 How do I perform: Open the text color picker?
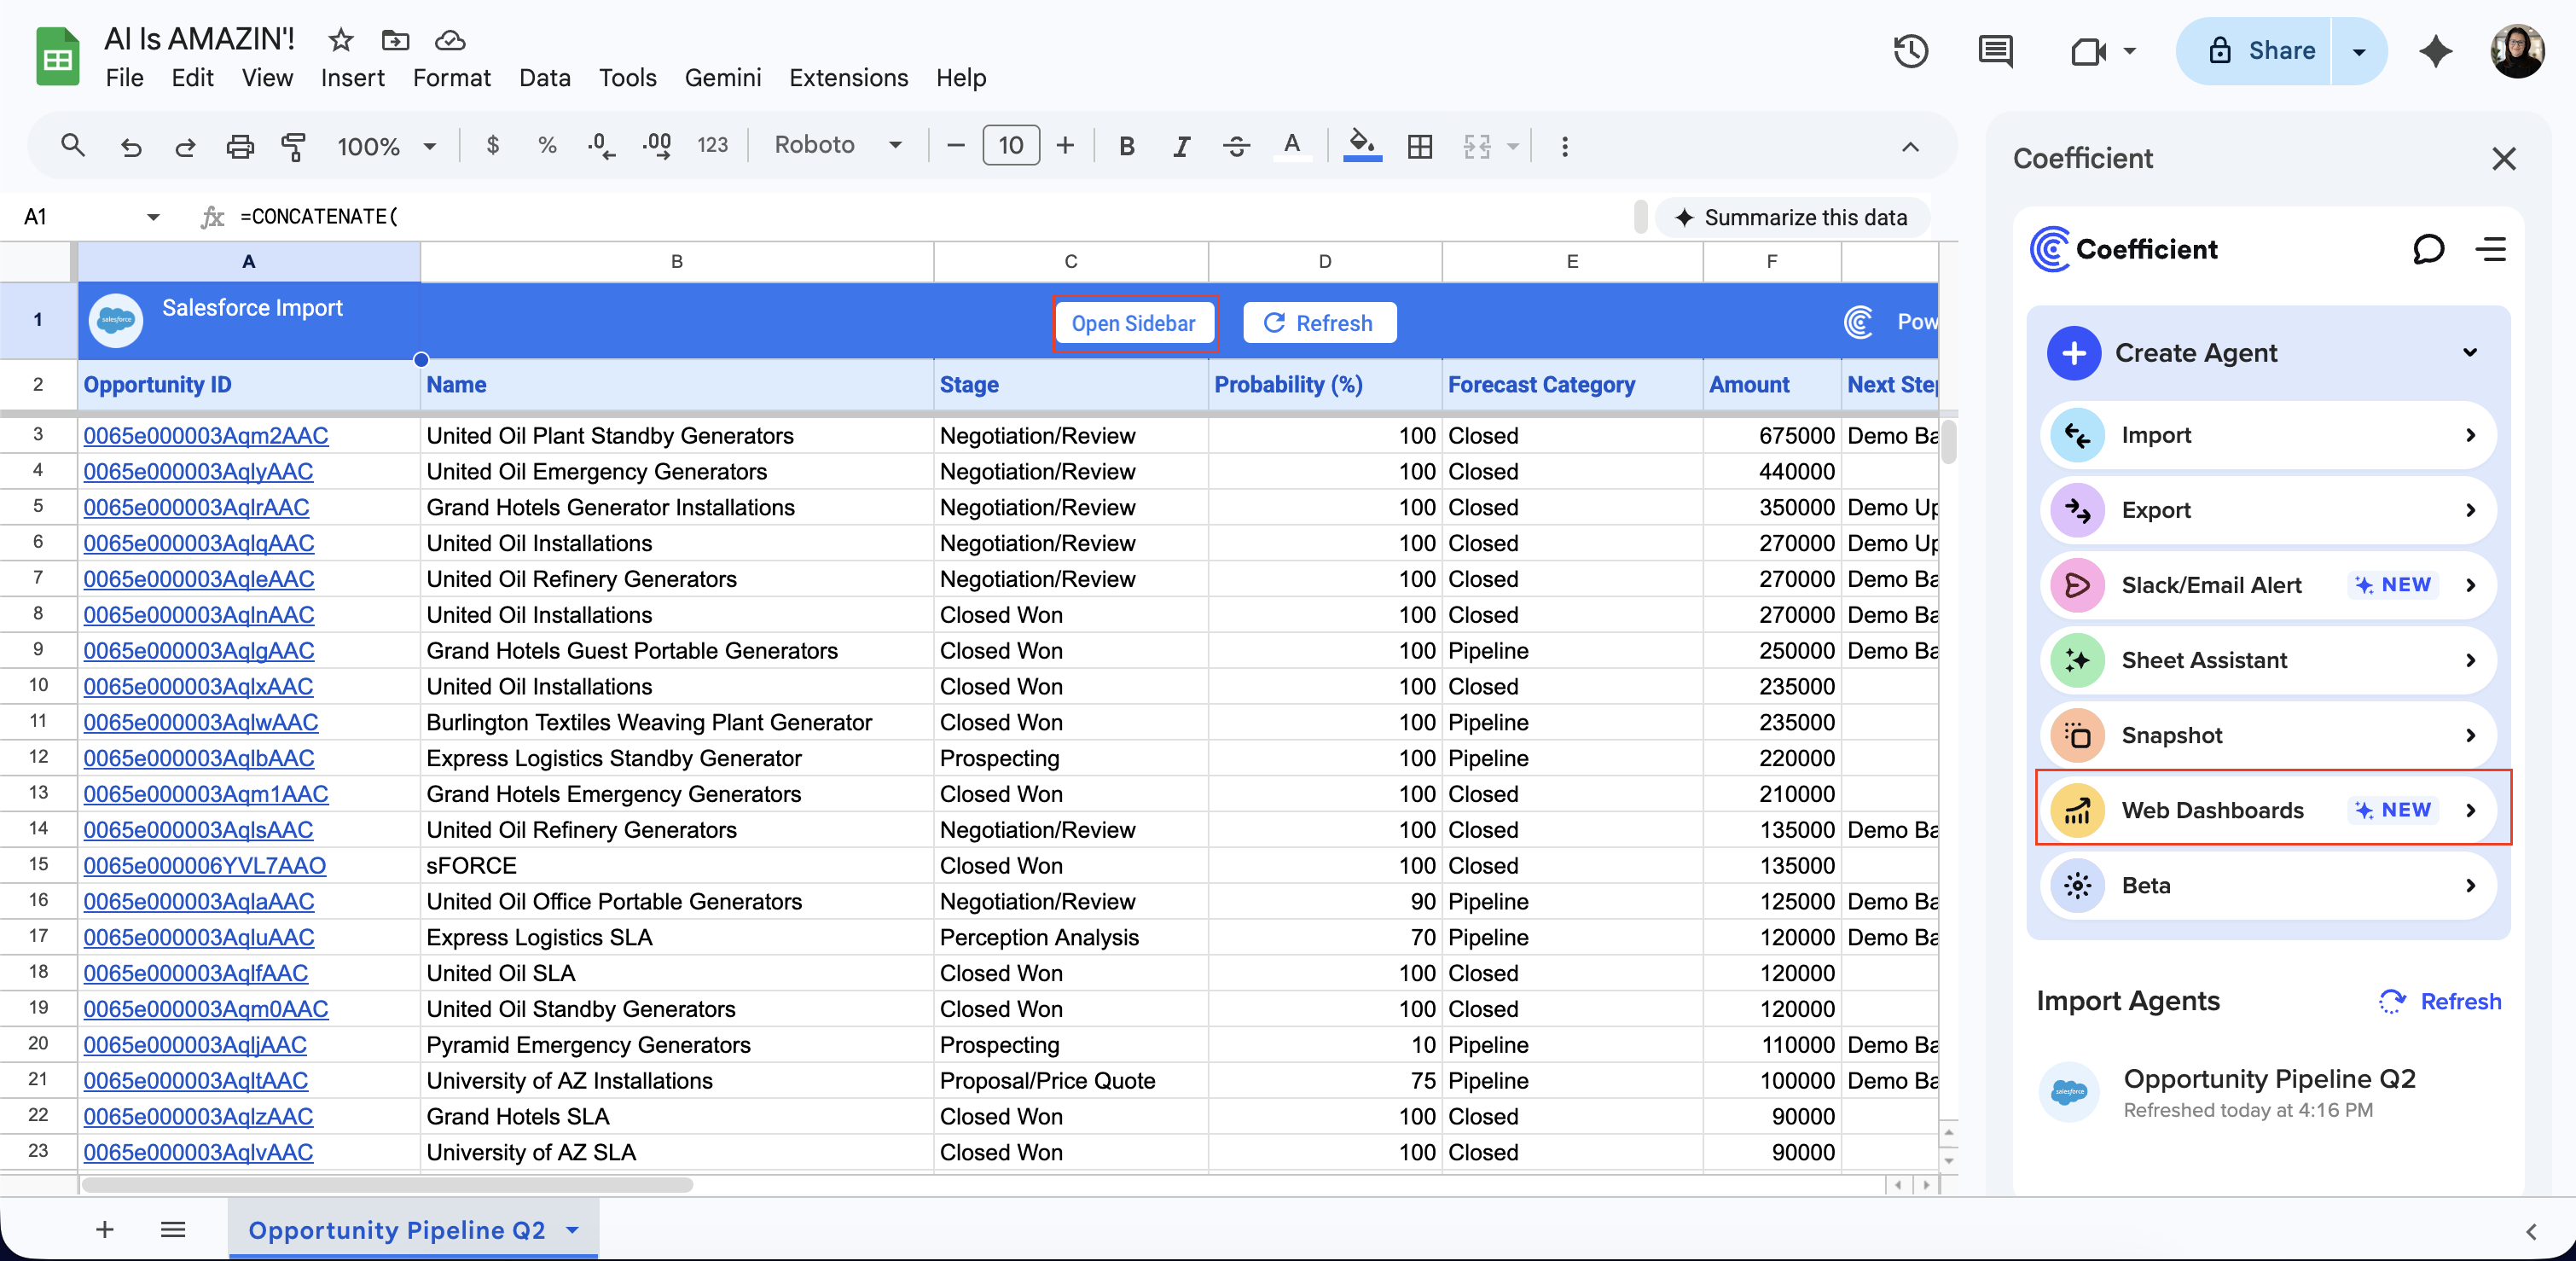pos(1291,146)
